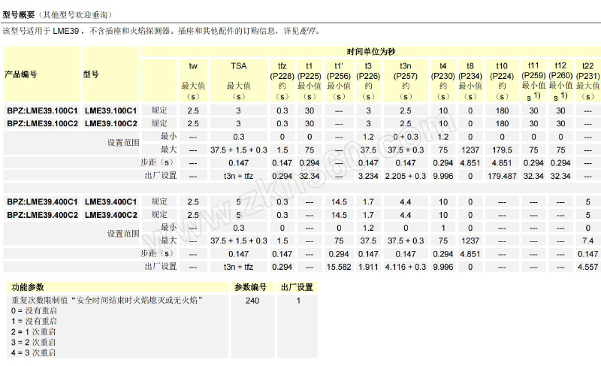Click 4.4 in the BPZ:LME39.400C1 row
Screen dimensions: 601x366
(406, 202)
